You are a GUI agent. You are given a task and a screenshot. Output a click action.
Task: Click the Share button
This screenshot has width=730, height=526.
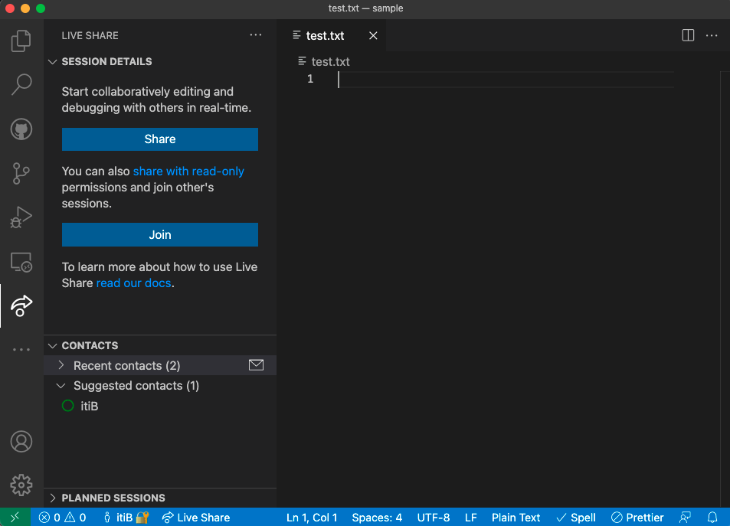(159, 139)
